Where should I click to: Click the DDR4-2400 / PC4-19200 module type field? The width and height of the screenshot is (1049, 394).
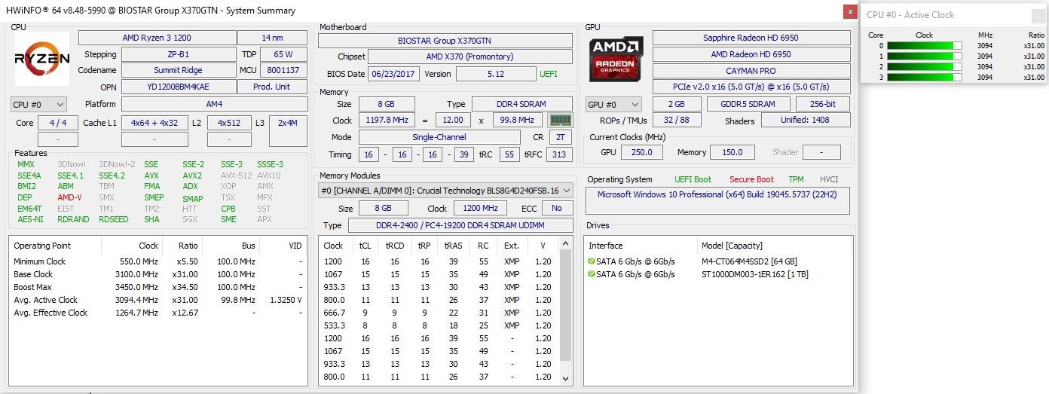pos(461,225)
